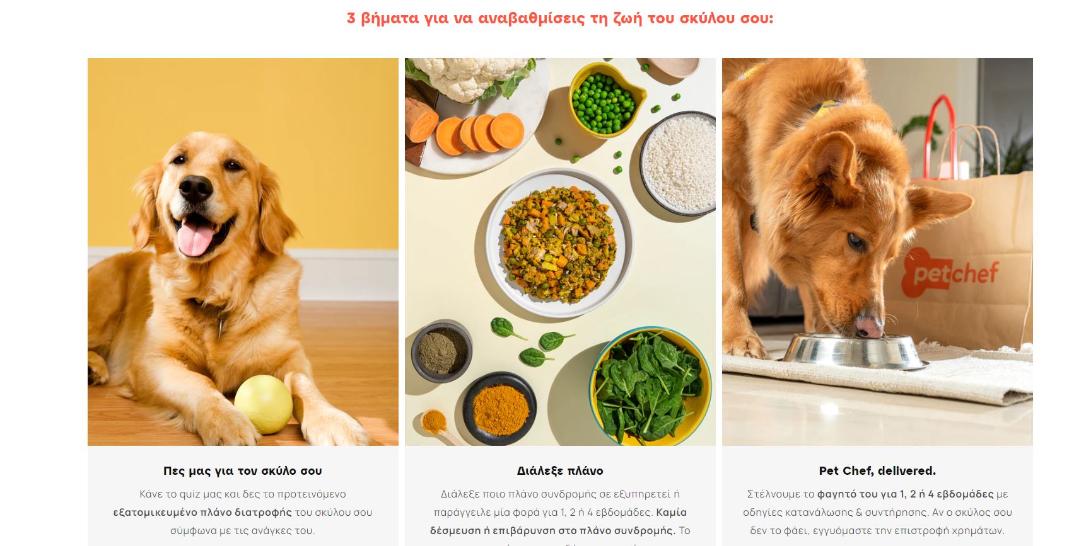The width and height of the screenshot is (1086, 546).
Task: Click the plate of cooked dog food
Action: (x=559, y=242)
